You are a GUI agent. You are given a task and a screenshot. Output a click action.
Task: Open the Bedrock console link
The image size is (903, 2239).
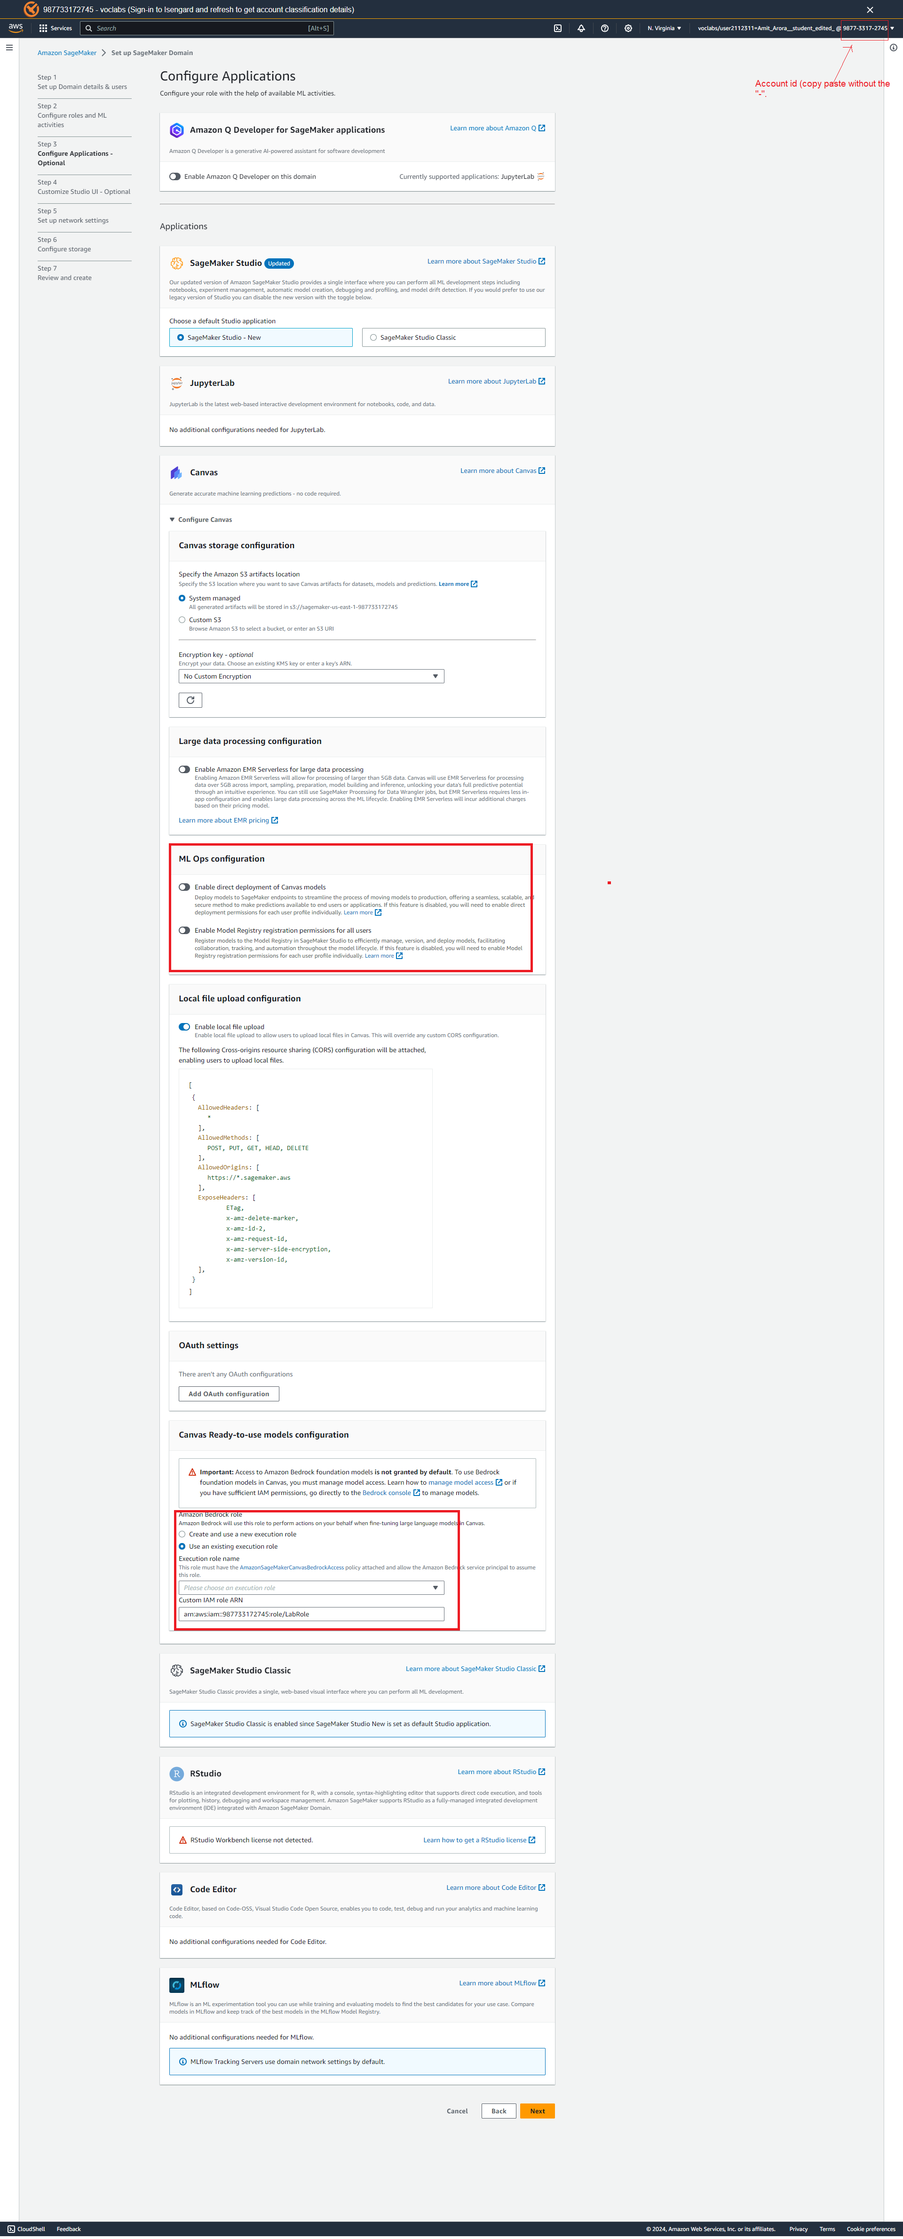(391, 1492)
